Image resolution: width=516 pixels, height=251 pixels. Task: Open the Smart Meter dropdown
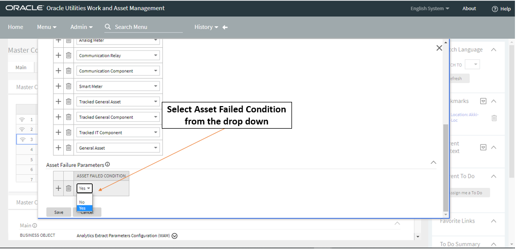pyautogui.click(x=118, y=87)
